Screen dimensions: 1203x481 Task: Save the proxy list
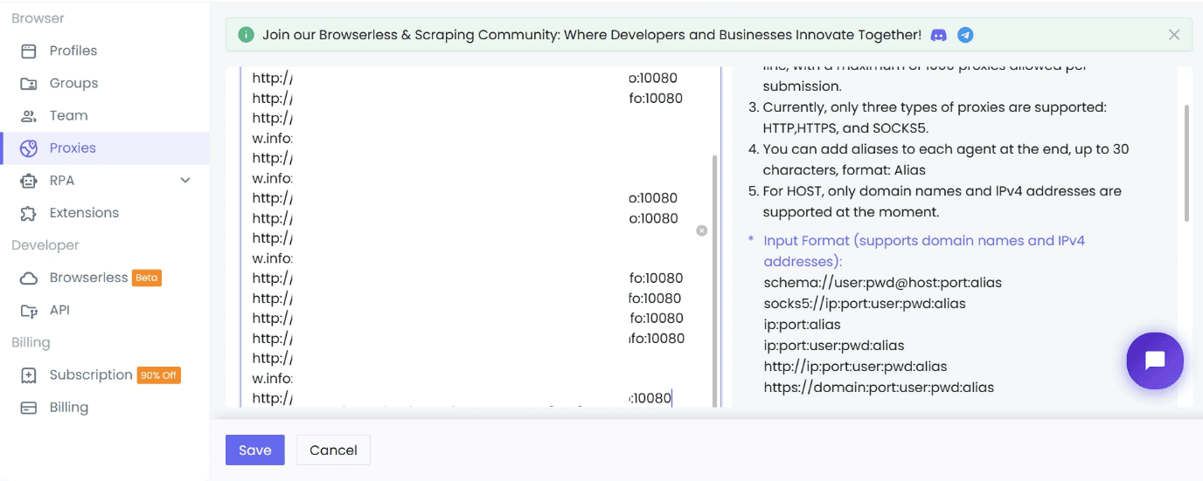(x=255, y=450)
